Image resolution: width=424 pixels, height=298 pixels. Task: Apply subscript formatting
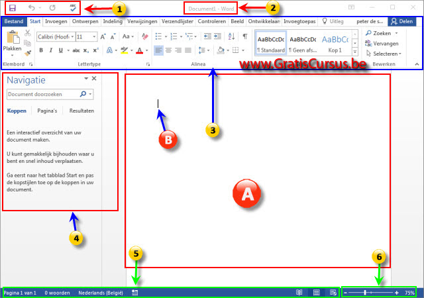[x=85, y=50]
